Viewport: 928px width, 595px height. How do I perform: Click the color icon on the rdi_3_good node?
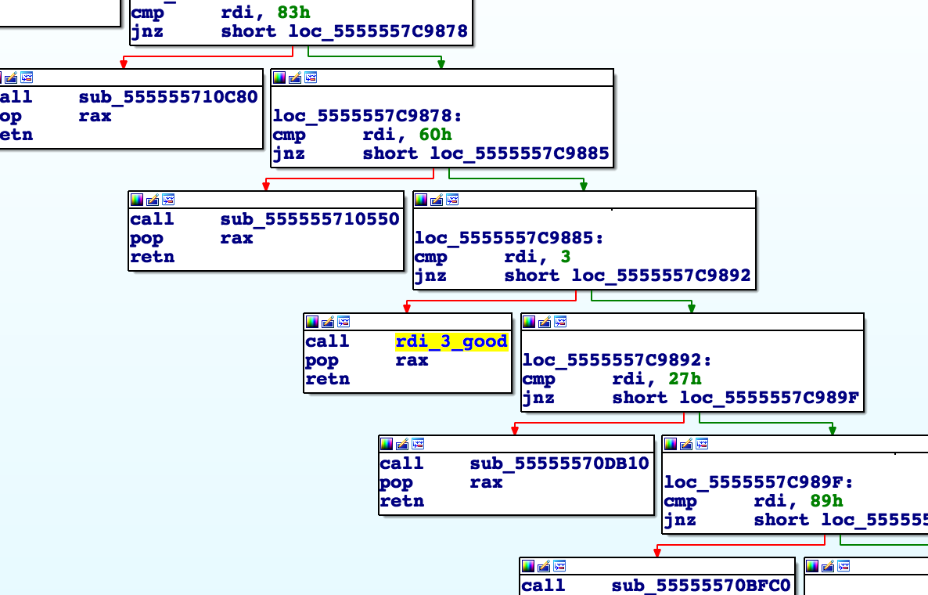point(312,322)
